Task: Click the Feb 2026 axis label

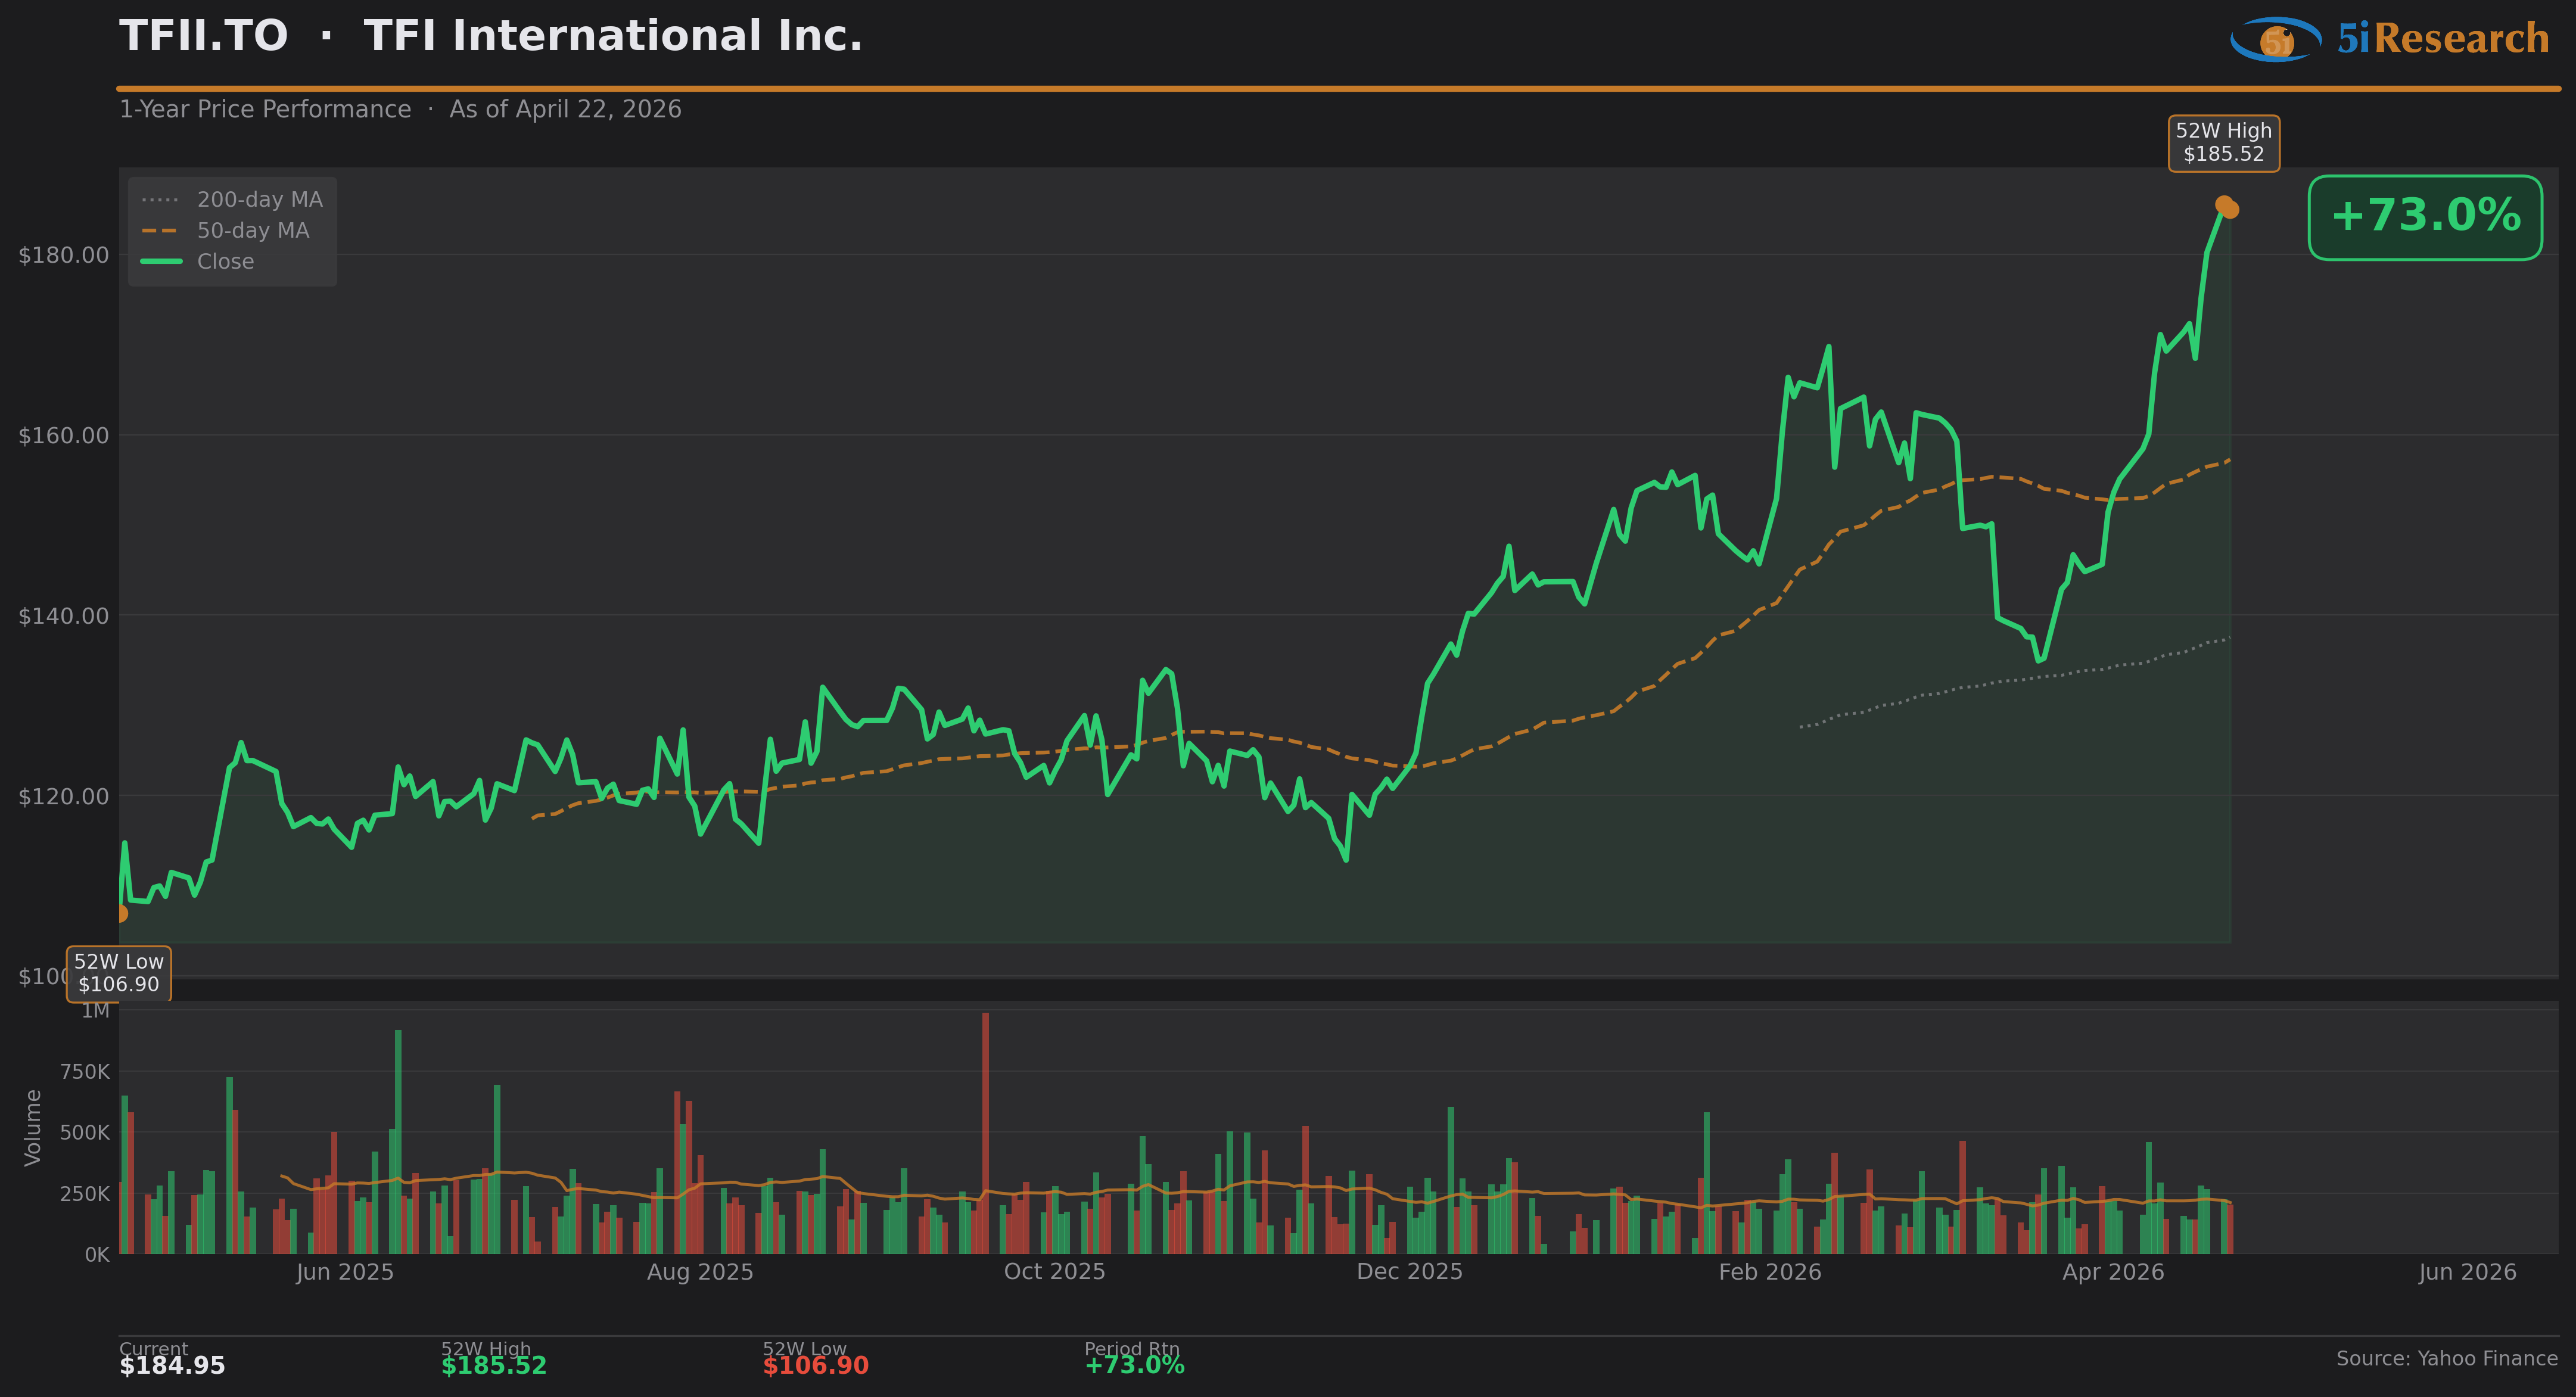Action: coord(1769,1272)
